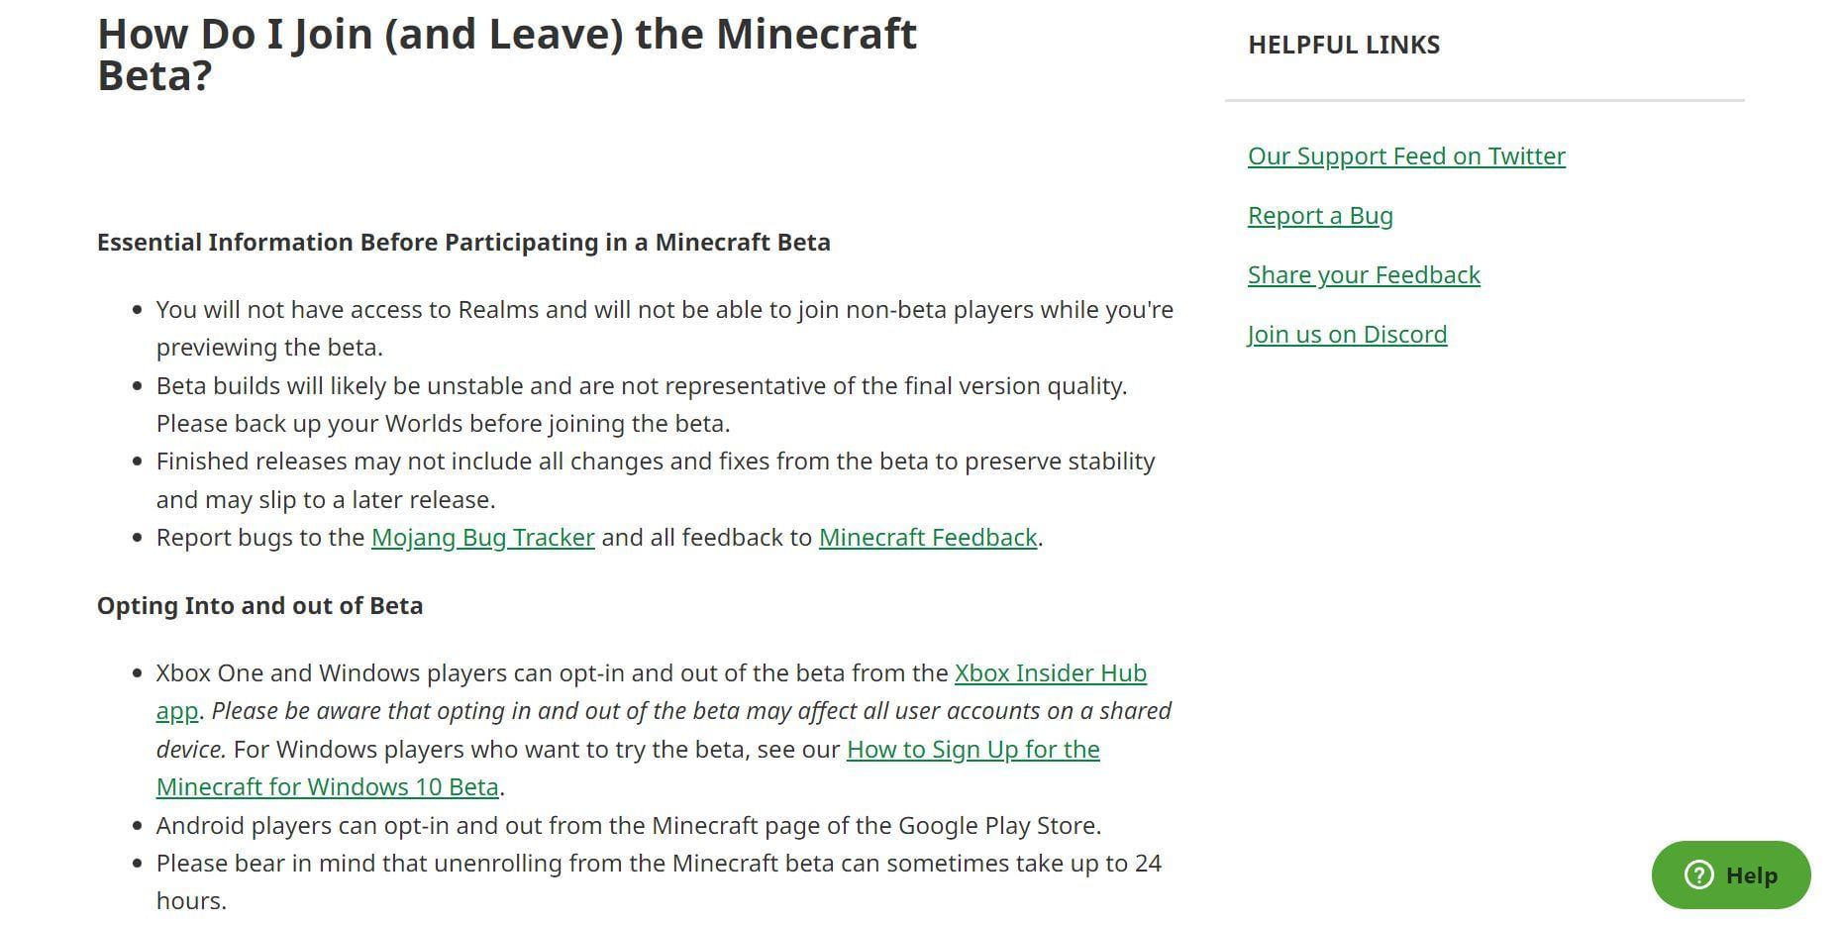This screenshot has width=1842, height=925.
Task: Click the Opting Into and out of Beta heading
Action: 259,606
